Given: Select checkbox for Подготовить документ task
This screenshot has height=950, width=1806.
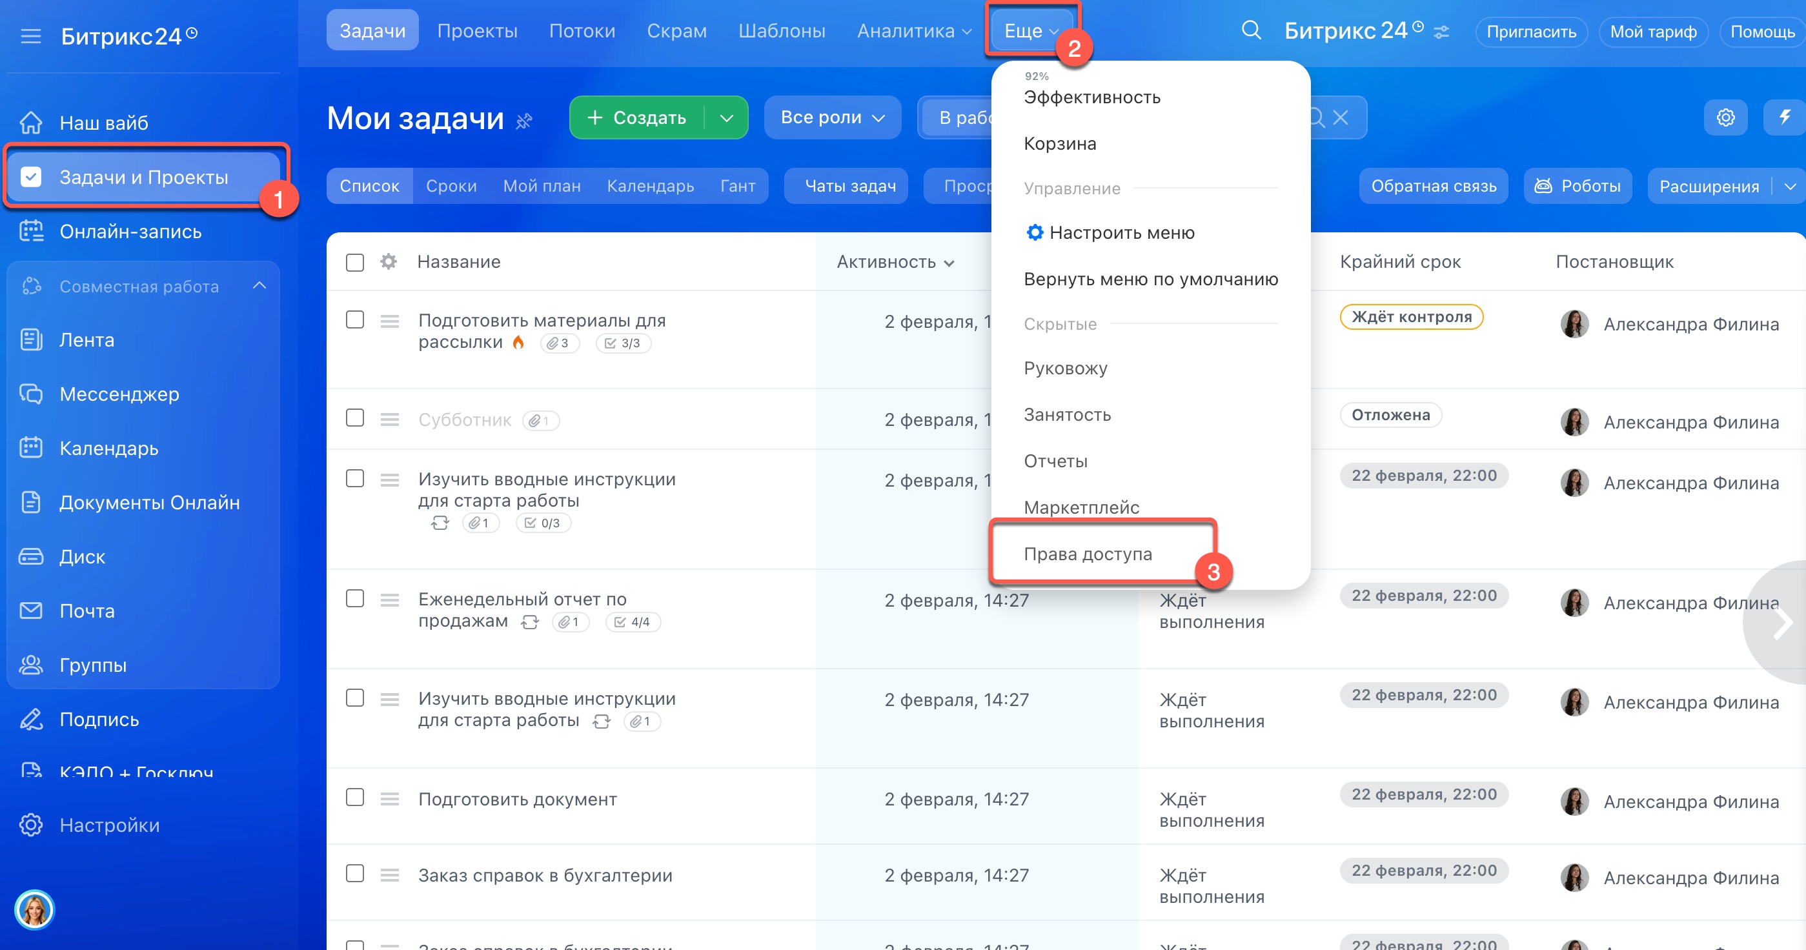Looking at the screenshot, I should coord(355,798).
